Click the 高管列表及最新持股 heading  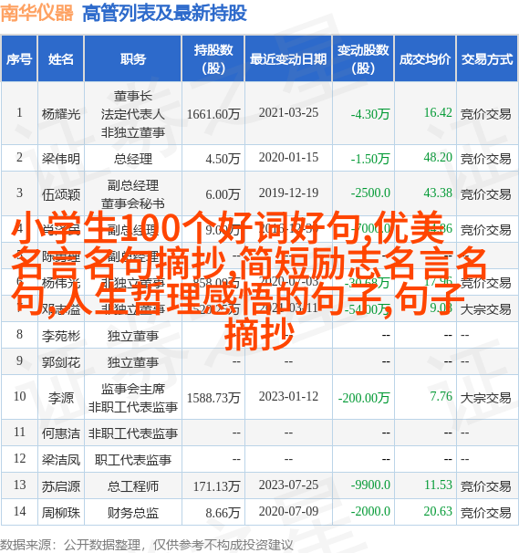pyautogui.click(x=164, y=14)
